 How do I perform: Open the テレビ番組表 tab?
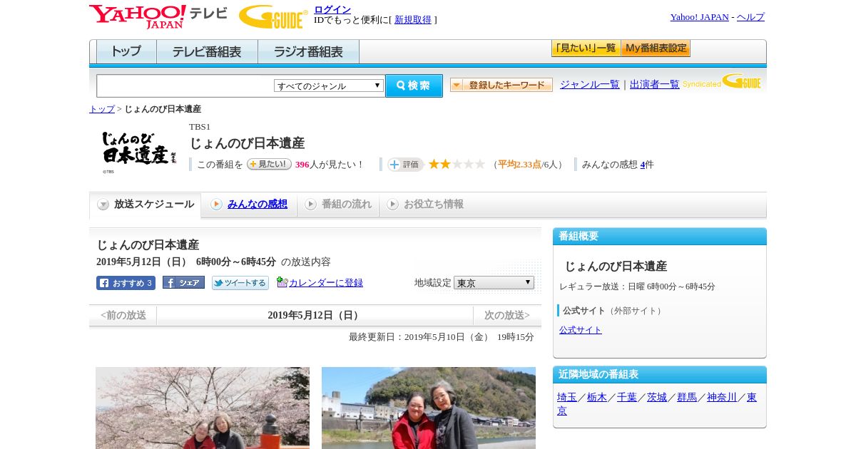(x=207, y=52)
